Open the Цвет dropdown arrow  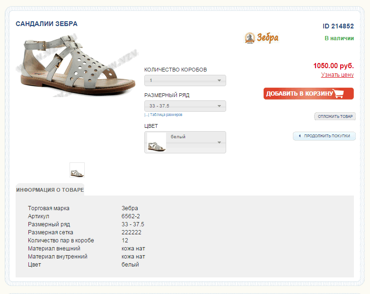(x=219, y=142)
